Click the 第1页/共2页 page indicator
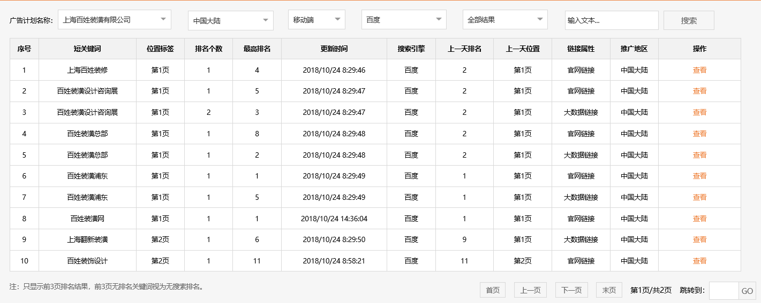 pos(651,290)
